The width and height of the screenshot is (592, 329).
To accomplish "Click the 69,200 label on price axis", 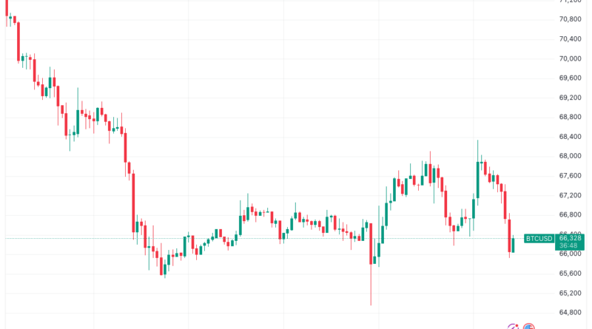I will click(570, 98).
